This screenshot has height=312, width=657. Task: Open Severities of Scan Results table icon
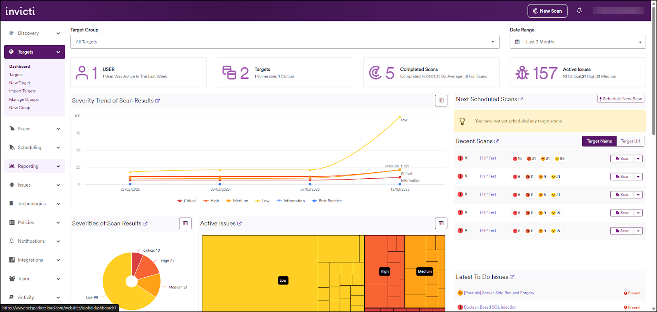click(x=185, y=223)
